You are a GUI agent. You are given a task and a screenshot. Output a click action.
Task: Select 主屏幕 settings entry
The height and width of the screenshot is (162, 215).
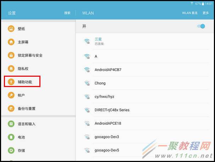(x=38, y=42)
